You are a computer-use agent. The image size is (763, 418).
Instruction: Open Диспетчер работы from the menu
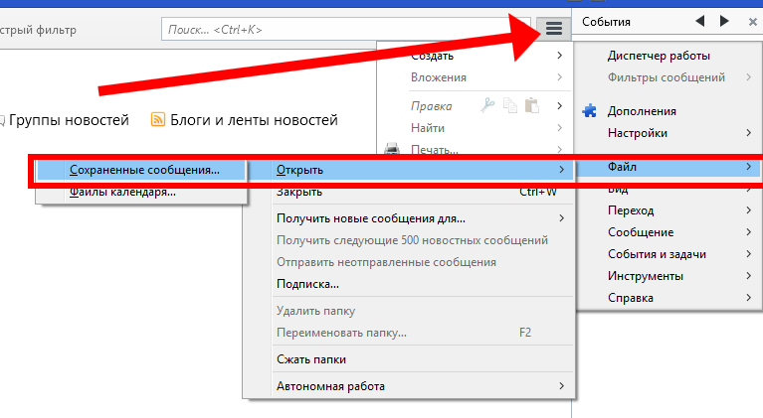(x=659, y=56)
